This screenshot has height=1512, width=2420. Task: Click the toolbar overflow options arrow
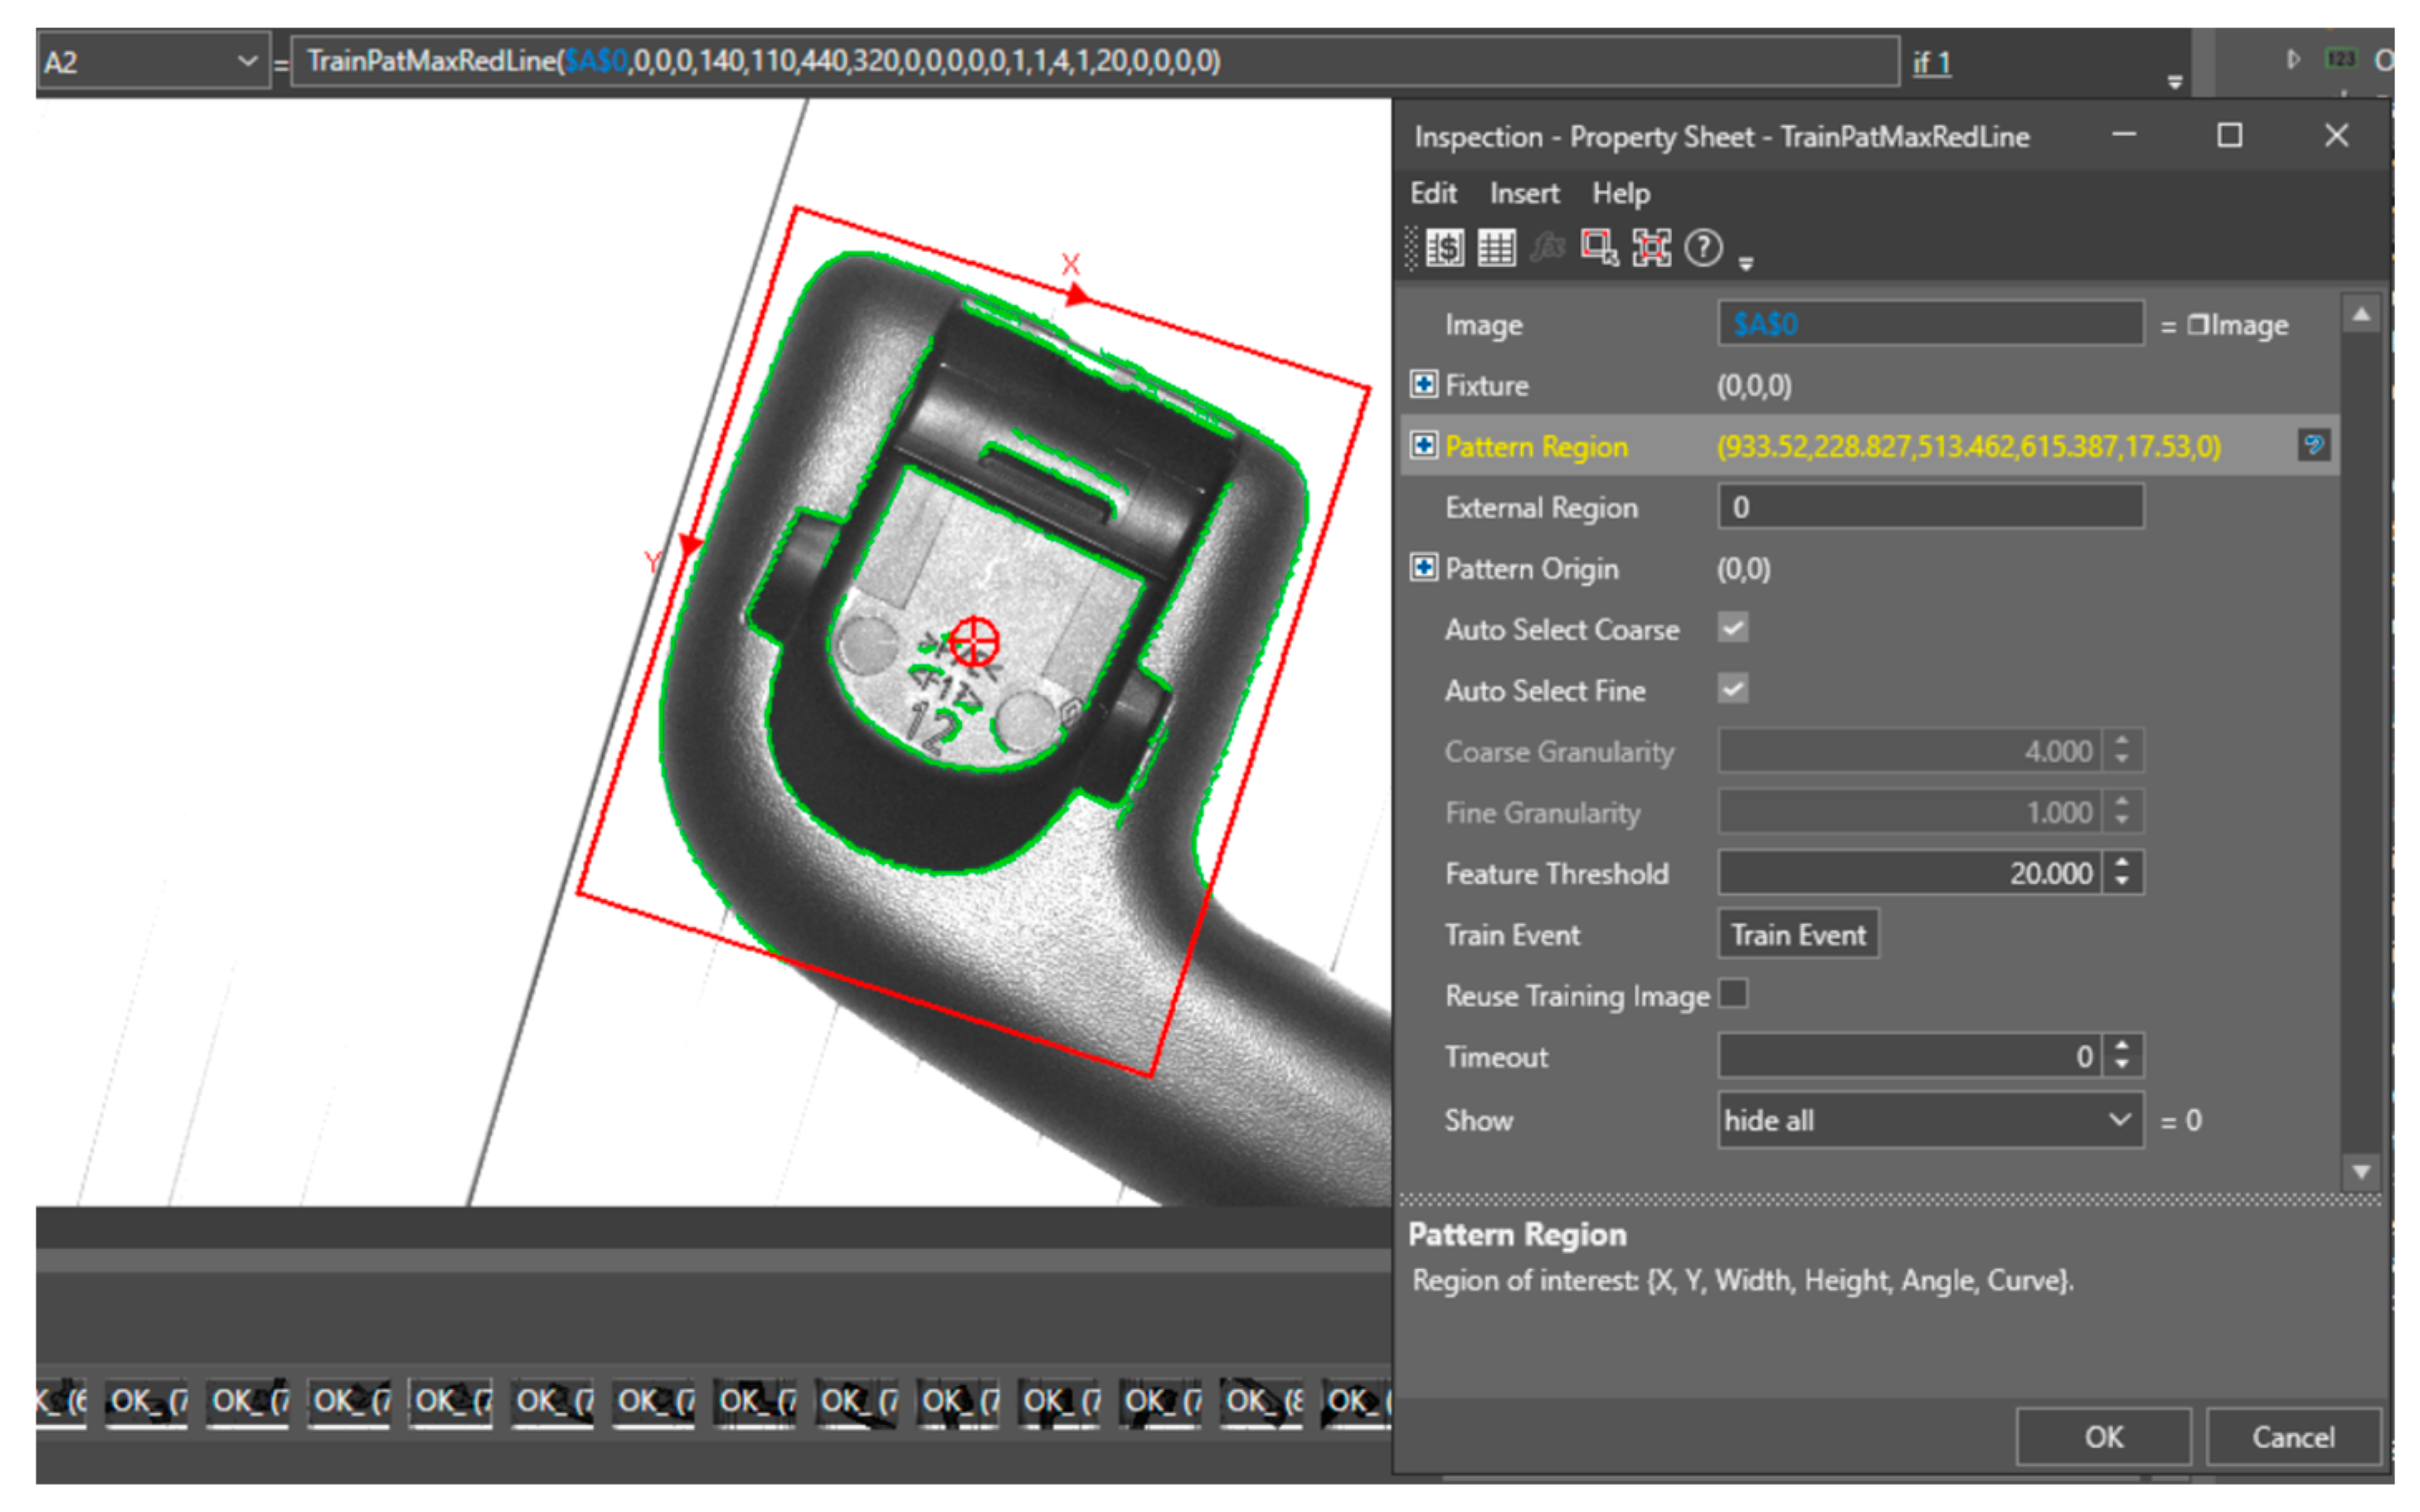point(1746,264)
